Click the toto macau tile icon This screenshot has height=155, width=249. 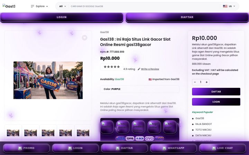click(x=122, y=127)
